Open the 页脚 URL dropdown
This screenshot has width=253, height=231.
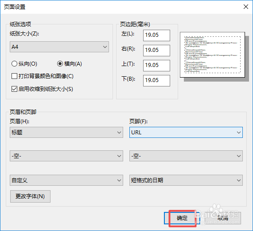pos(186,133)
